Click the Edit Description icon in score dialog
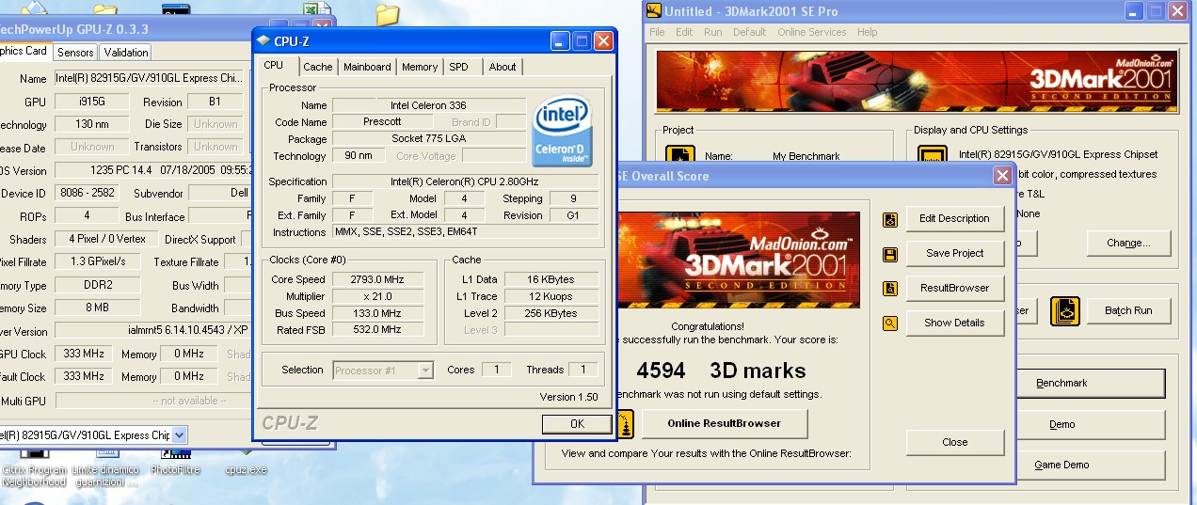Image resolution: width=1197 pixels, height=505 pixels. (889, 220)
